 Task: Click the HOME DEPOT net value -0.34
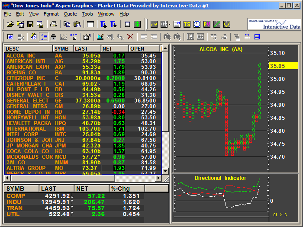coord(118,112)
